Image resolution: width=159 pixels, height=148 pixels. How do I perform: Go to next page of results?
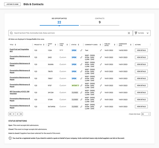(x=17, y=114)
